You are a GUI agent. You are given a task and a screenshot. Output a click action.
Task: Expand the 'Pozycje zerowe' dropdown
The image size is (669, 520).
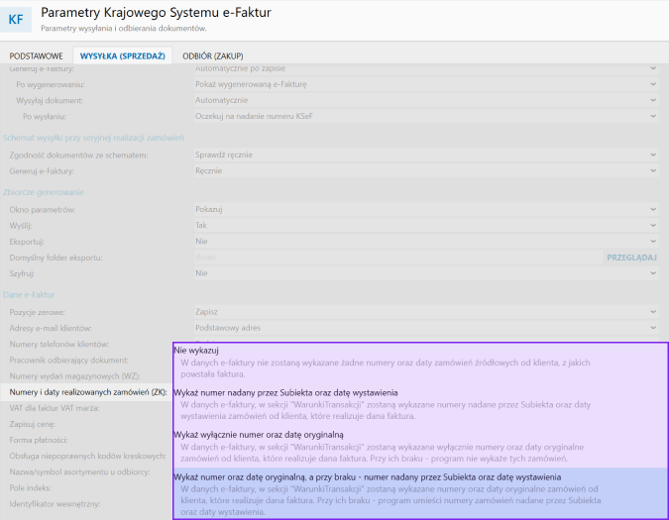coord(426,312)
